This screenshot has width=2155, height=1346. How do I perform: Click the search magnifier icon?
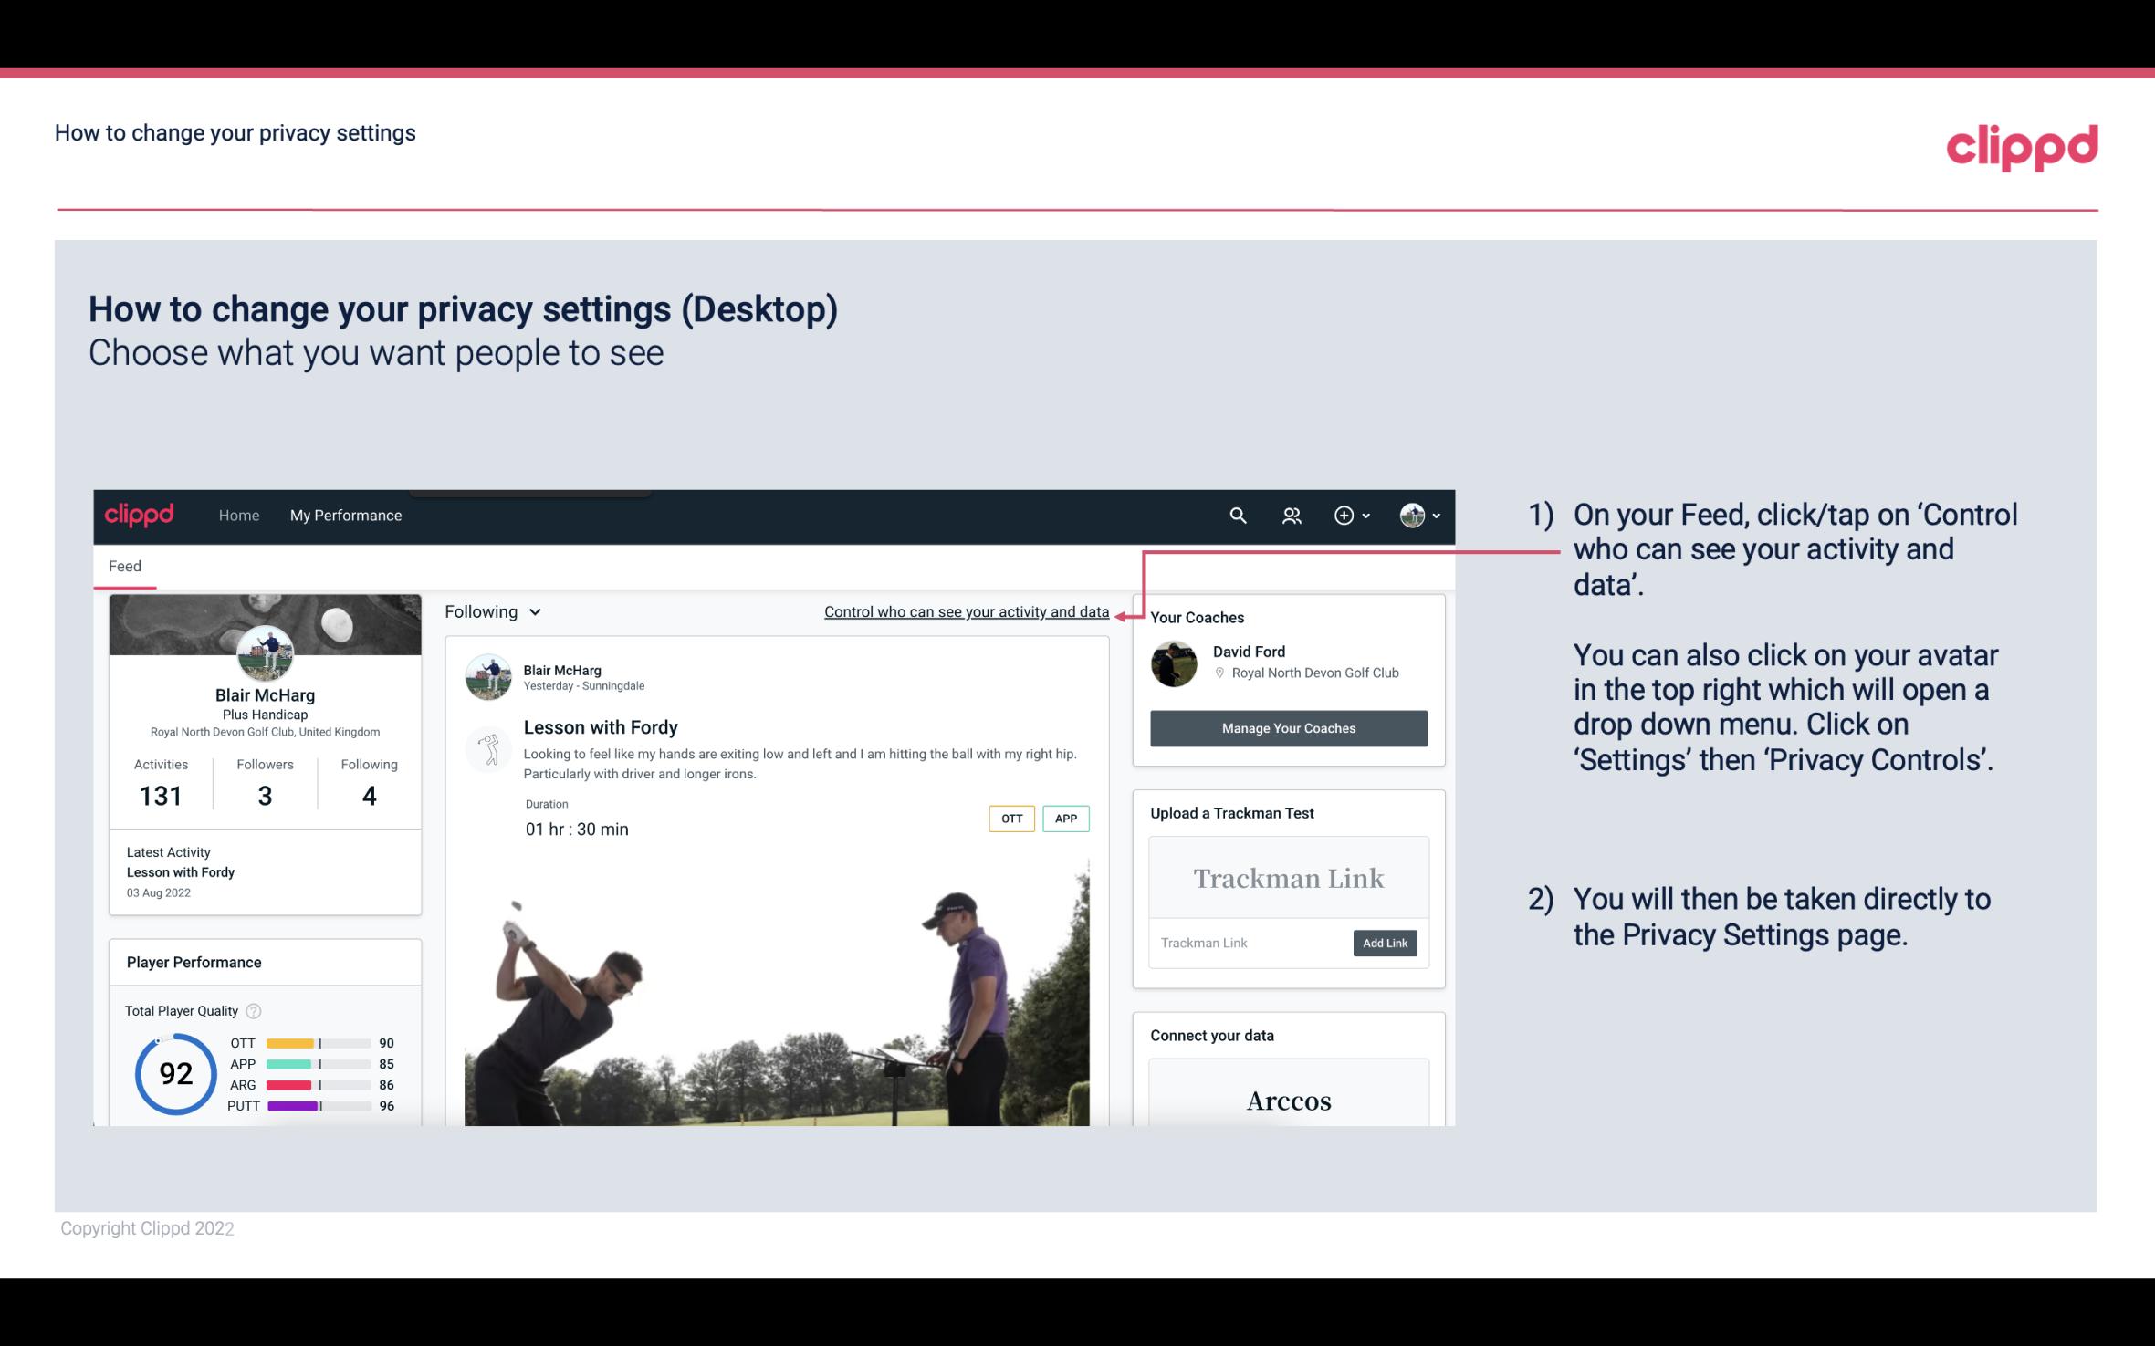(1237, 515)
